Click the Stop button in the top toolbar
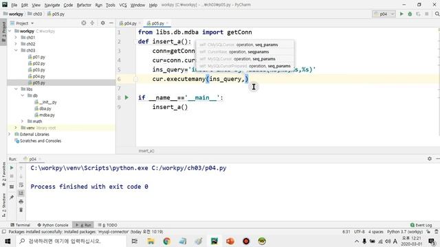Screen dimensions: 440x247 (x=427, y=14)
